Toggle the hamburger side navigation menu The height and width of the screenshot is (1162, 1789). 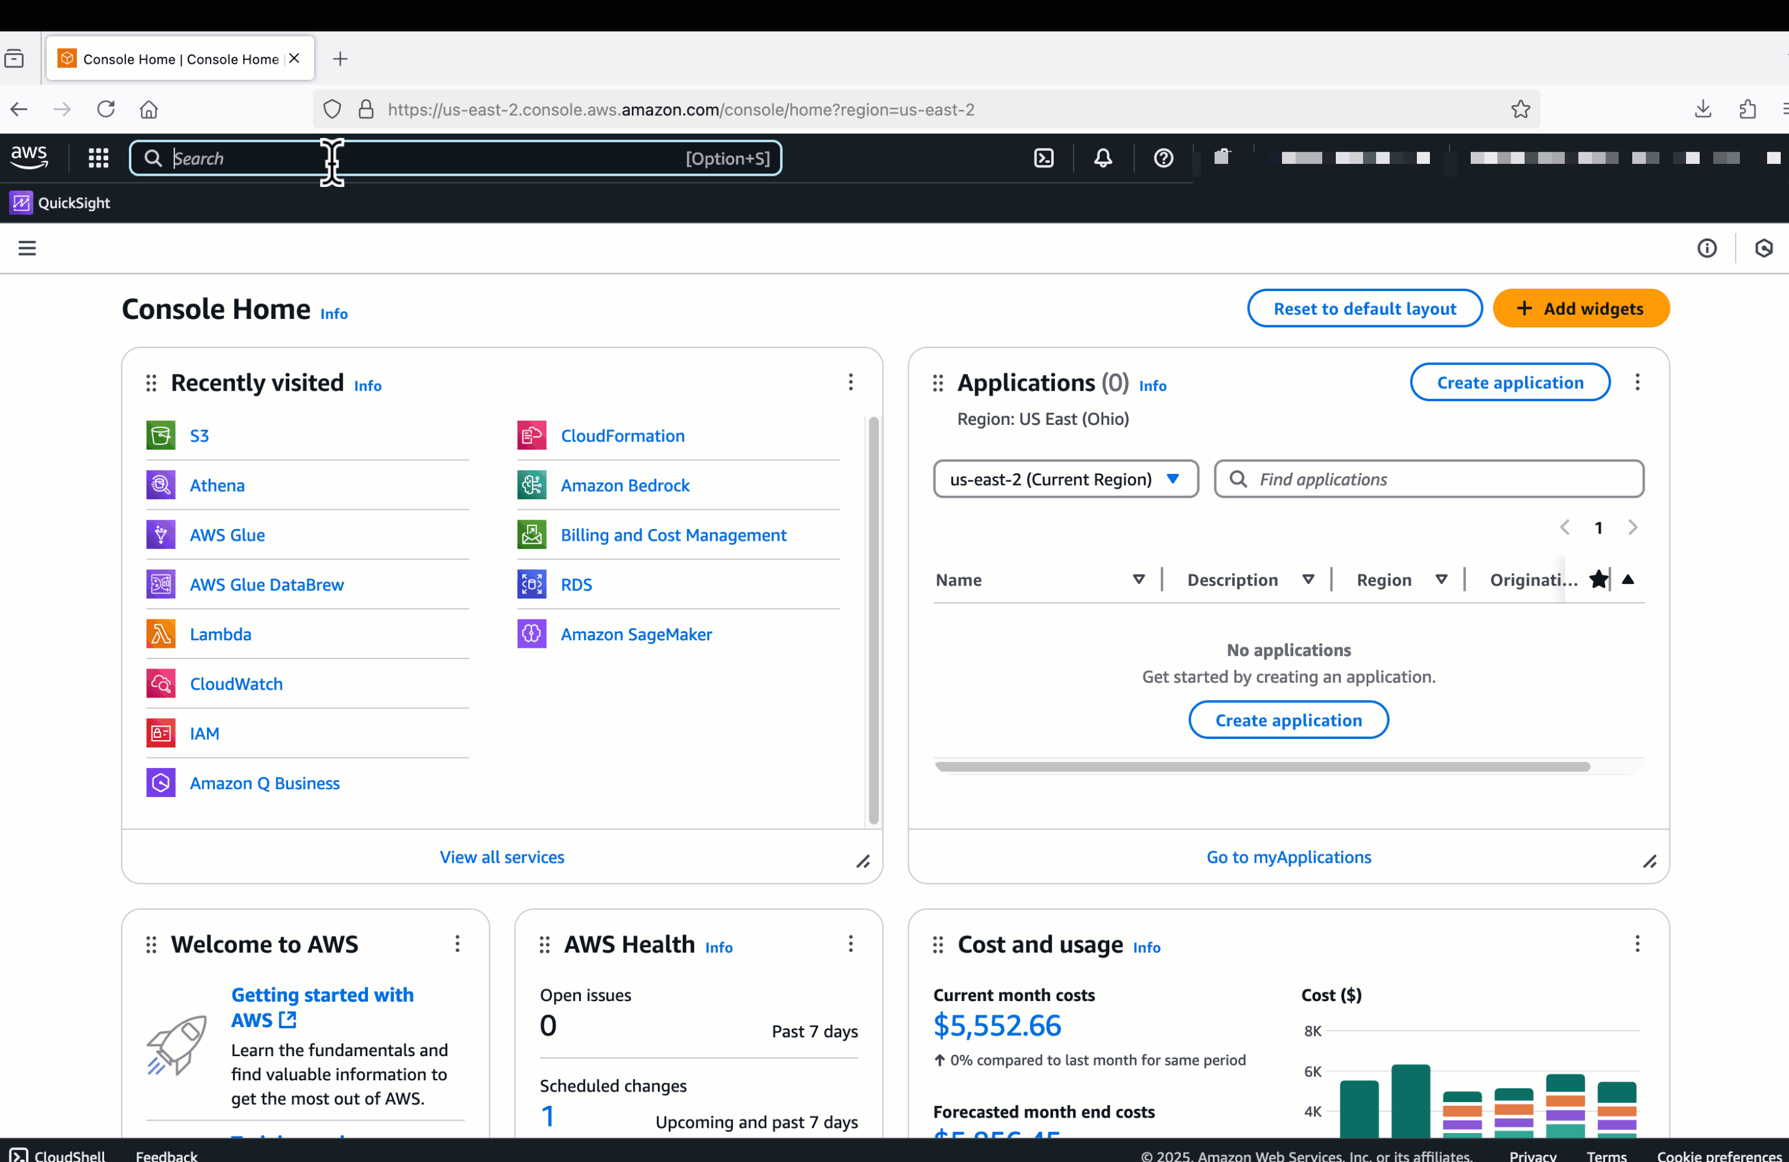coord(27,248)
